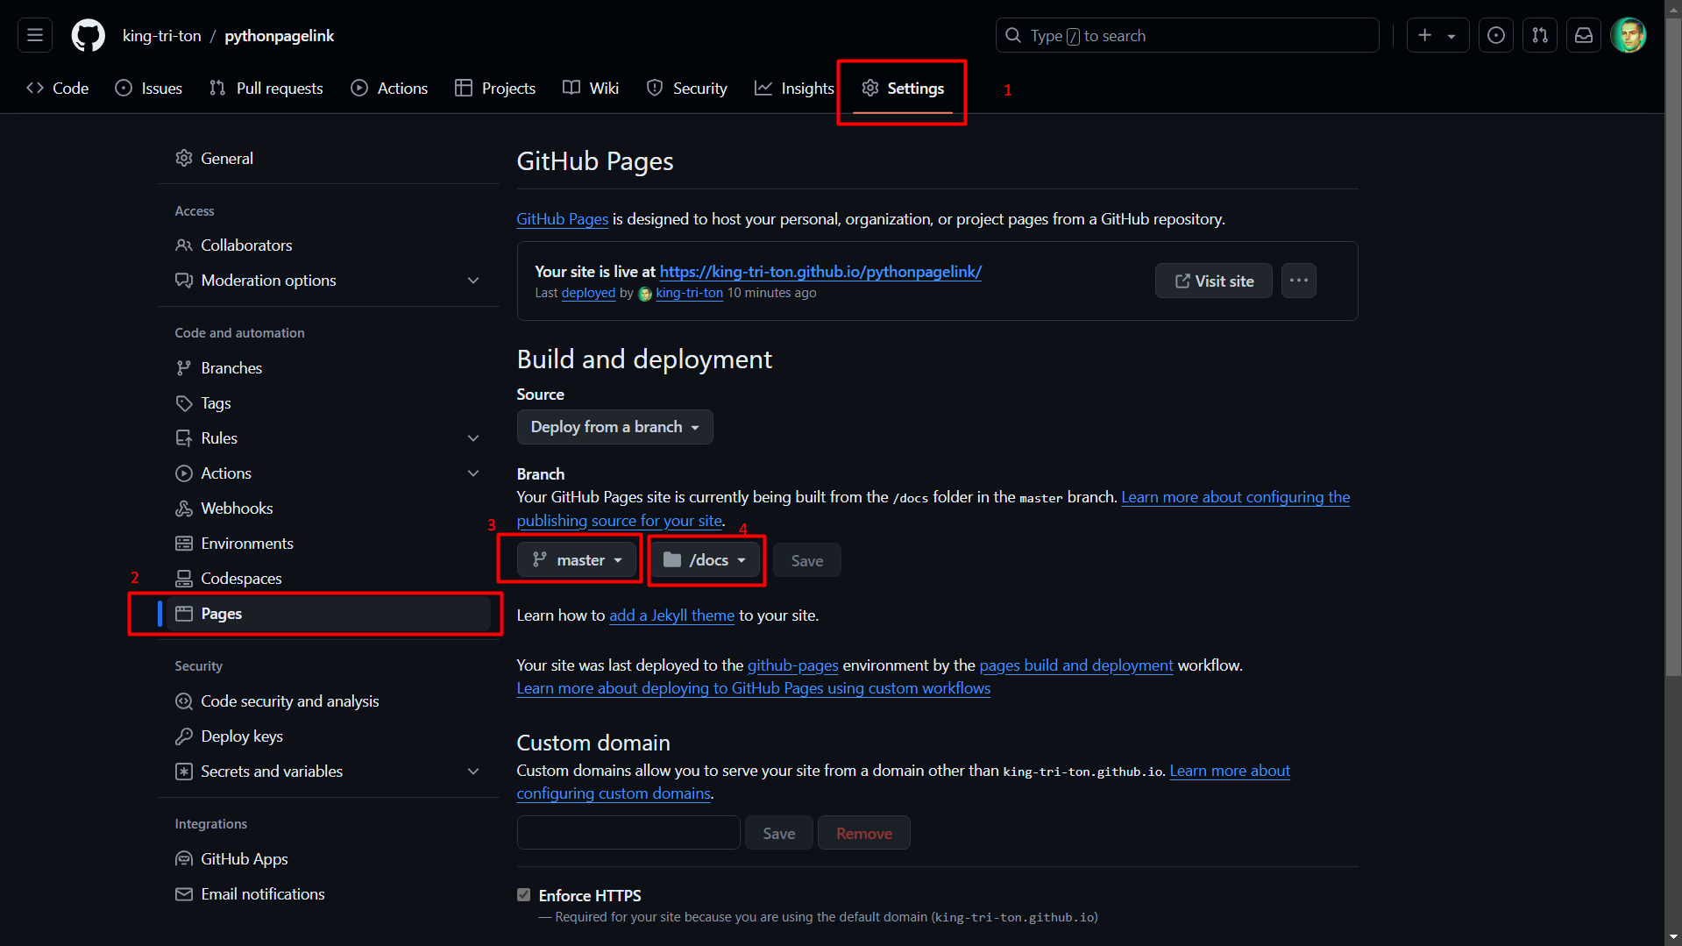Follow the github-pages environment link
Screen dimensions: 1682x946
[793, 665]
